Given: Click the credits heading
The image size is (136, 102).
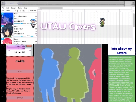Looking at the screenshot, I should tap(20, 61).
